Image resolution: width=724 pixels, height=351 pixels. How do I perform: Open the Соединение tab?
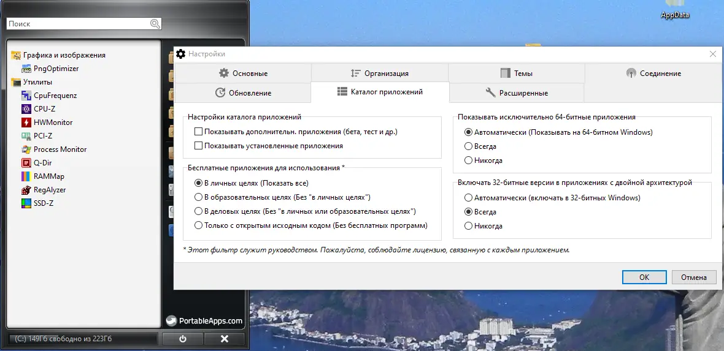click(x=653, y=74)
